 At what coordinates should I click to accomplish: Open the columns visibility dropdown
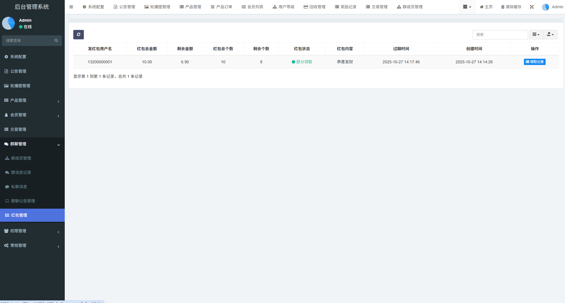click(x=536, y=34)
